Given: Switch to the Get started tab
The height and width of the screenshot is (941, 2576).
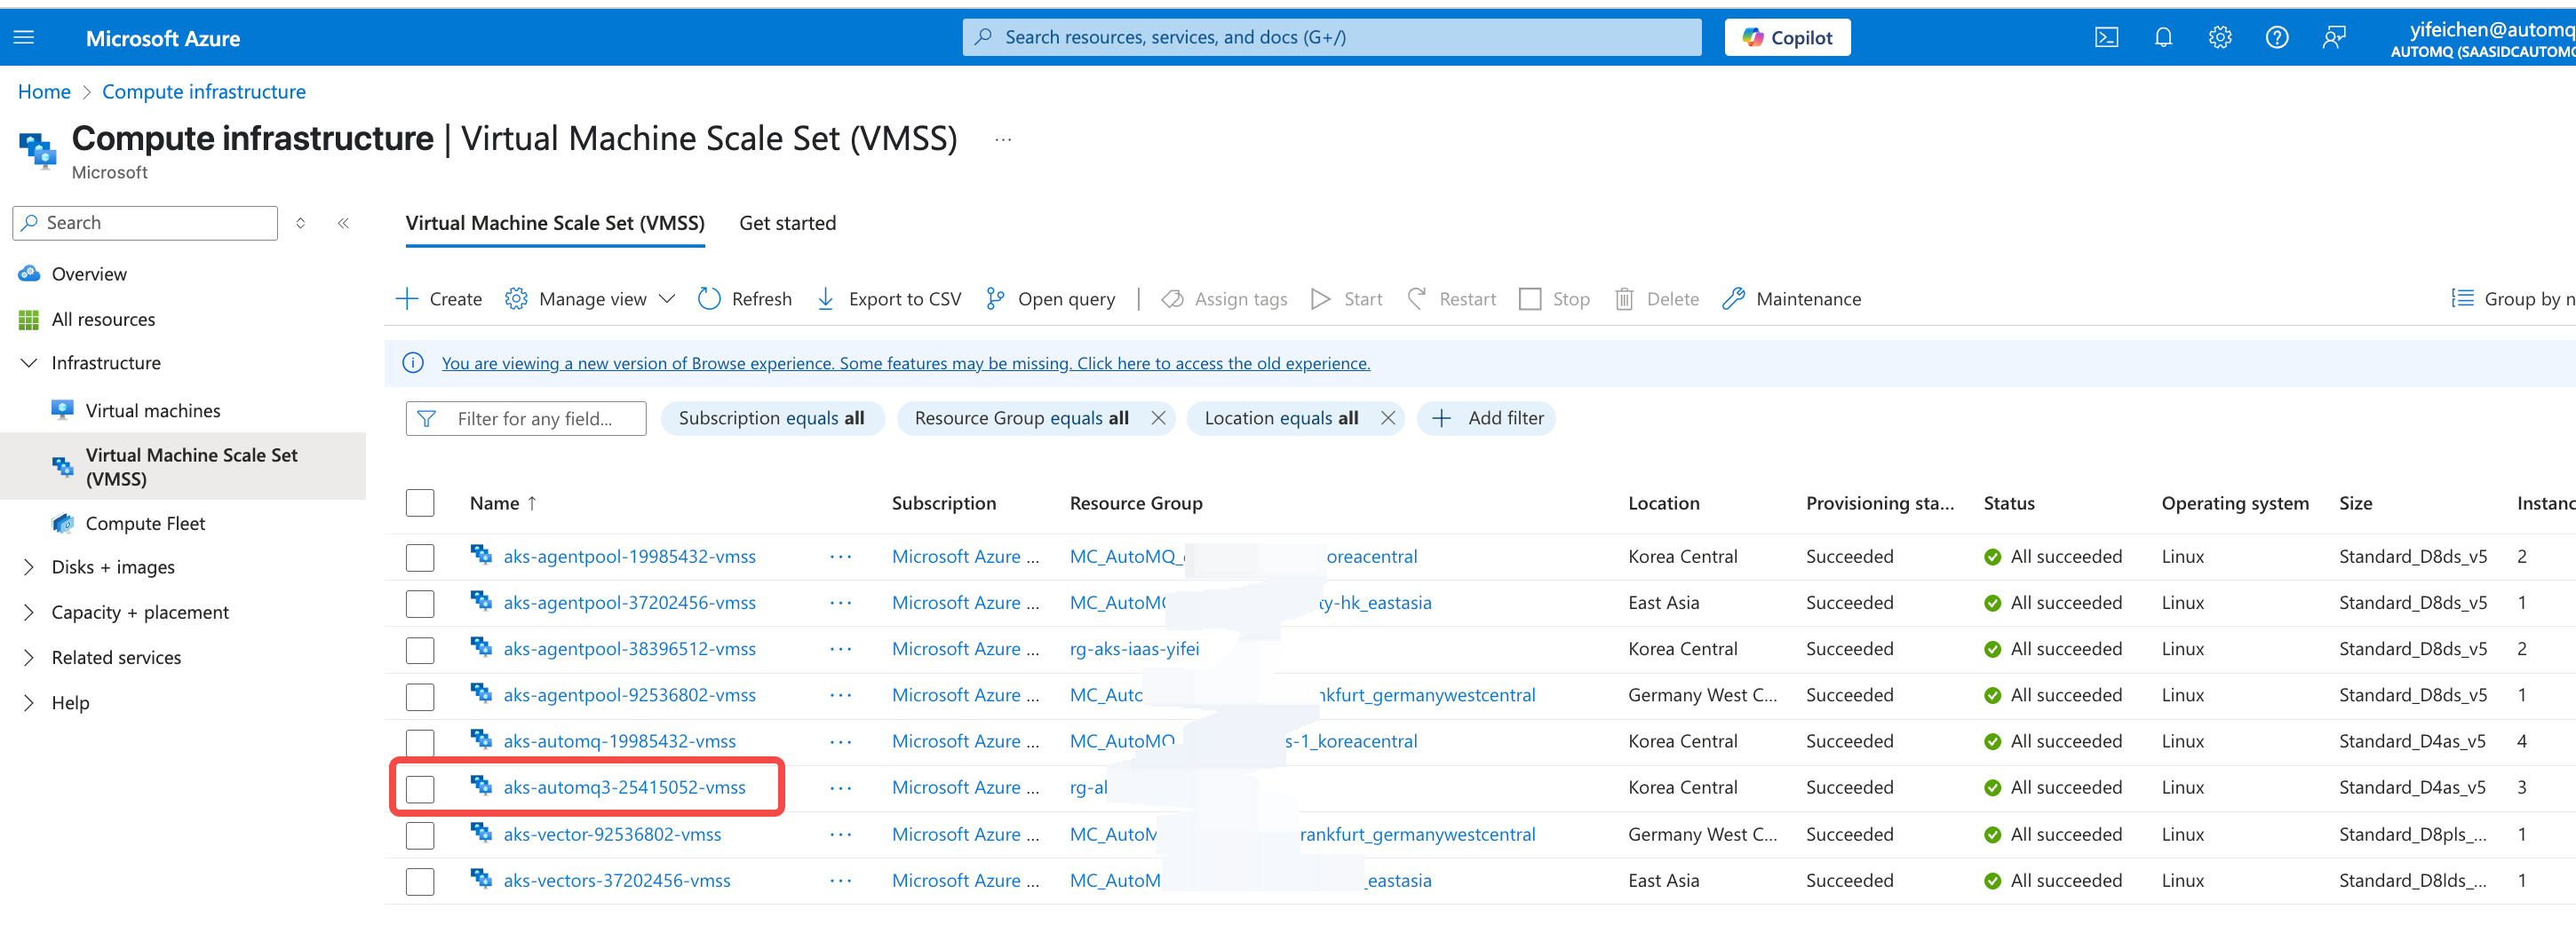Looking at the screenshot, I should coord(787,224).
